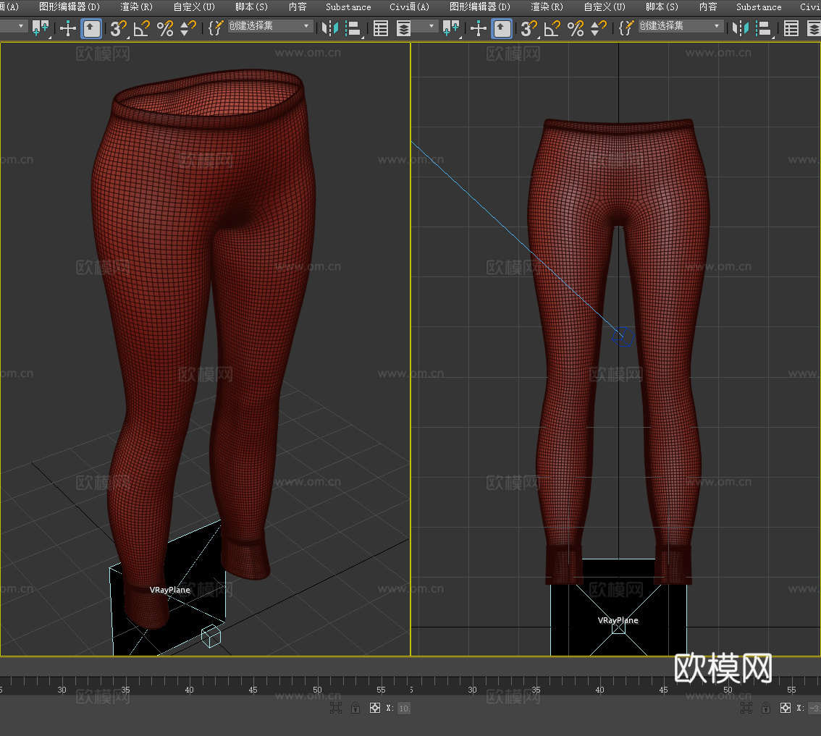
Task: Click X coordinate field showing 10.
Action: click(404, 708)
